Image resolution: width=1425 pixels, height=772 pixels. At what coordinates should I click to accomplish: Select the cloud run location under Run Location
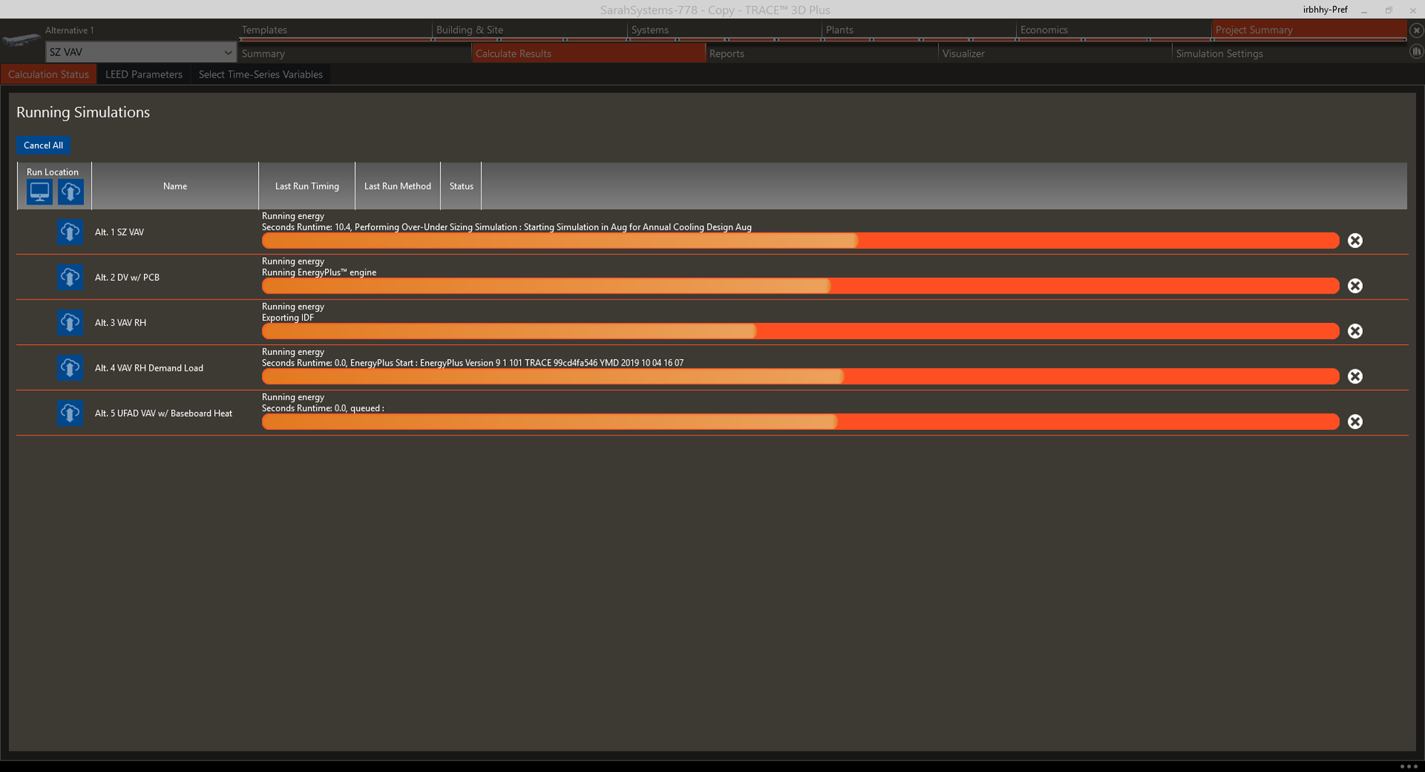point(71,192)
